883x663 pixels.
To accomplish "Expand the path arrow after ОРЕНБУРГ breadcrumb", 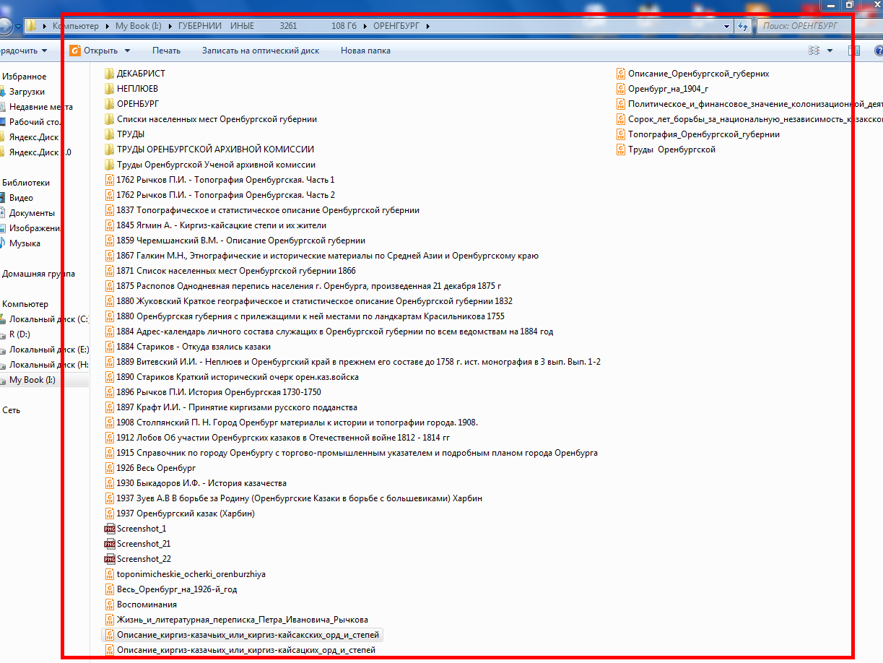I will [428, 26].
